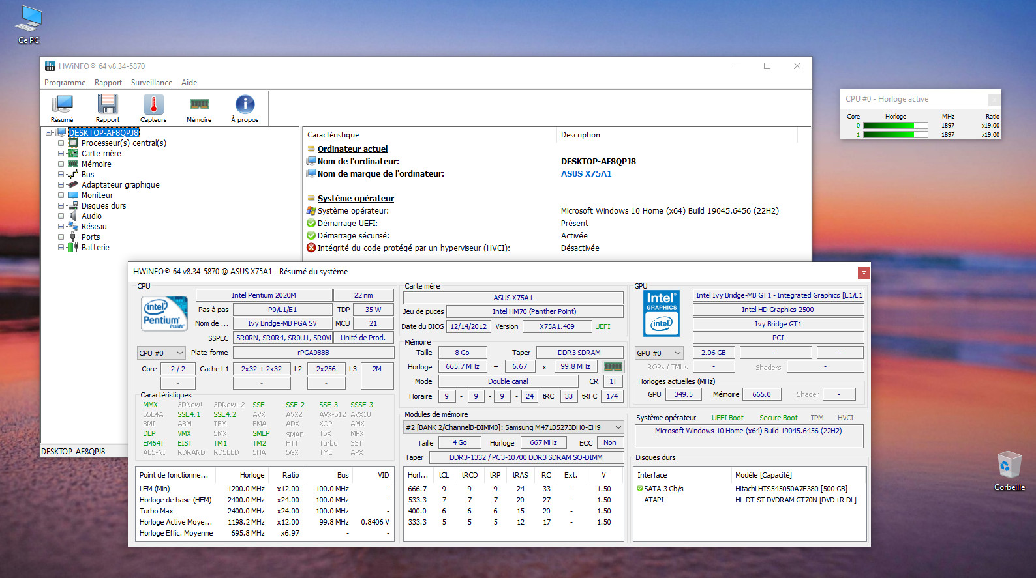The width and height of the screenshot is (1036, 578).
Task: Click the Intel Pentium logo image
Action: click(x=165, y=314)
